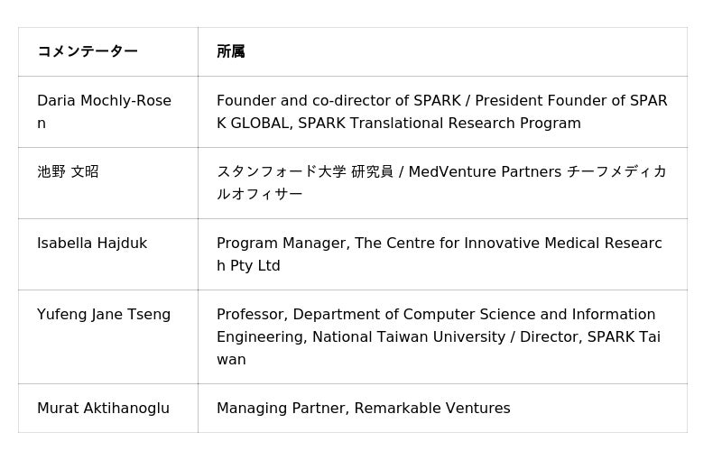Click the コメンテーター column header

pyautogui.click(x=88, y=51)
